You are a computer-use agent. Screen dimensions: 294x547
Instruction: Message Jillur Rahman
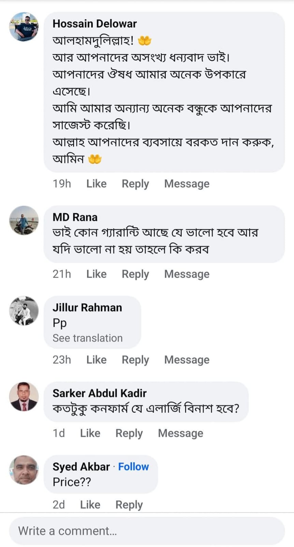pos(187,360)
